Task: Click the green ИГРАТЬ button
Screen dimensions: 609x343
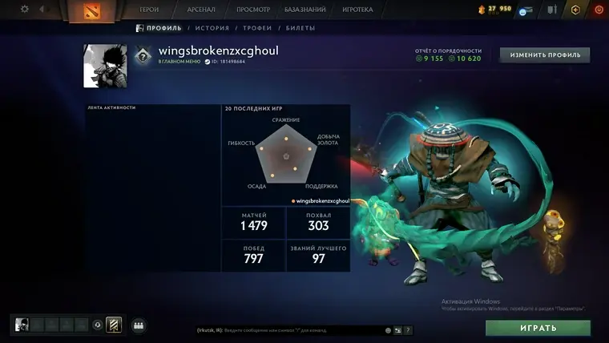Action: pyautogui.click(x=538, y=328)
